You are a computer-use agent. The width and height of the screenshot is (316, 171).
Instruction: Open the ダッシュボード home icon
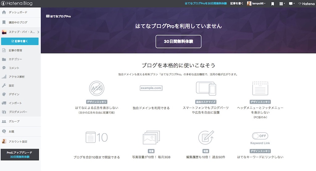pos(4,12)
